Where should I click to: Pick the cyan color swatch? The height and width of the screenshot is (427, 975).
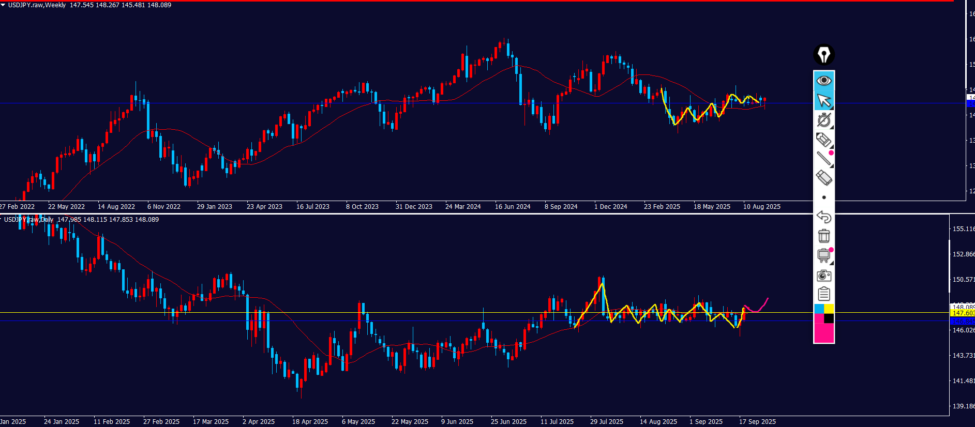point(819,309)
